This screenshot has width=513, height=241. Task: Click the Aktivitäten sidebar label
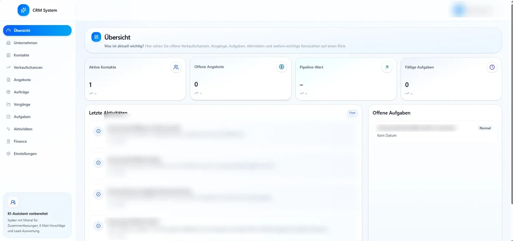tap(23, 129)
